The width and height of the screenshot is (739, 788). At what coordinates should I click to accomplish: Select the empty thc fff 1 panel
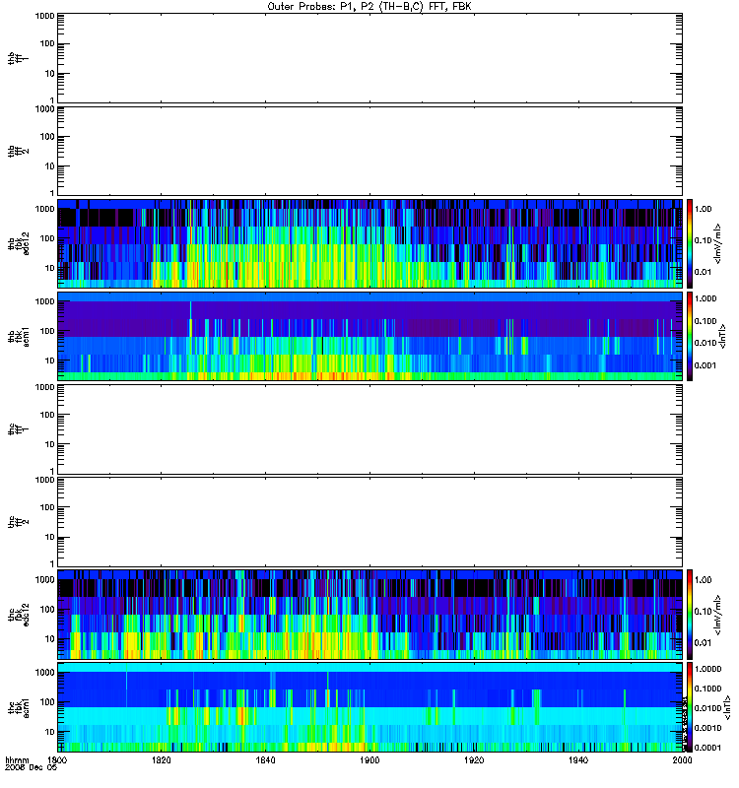click(x=369, y=429)
